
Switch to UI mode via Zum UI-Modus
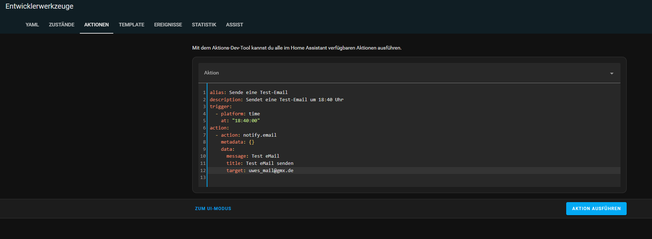pos(213,209)
